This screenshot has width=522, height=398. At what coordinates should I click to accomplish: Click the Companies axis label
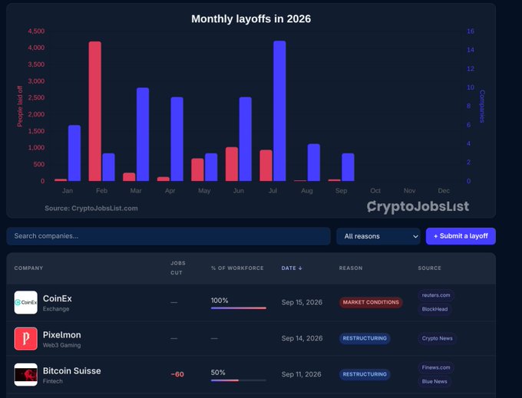(x=482, y=107)
